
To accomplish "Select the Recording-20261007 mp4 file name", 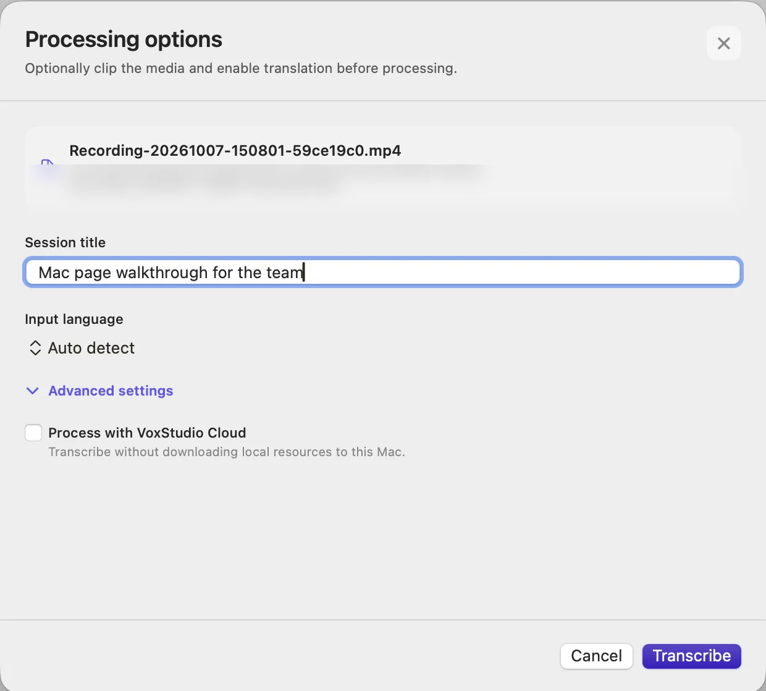I will [235, 151].
